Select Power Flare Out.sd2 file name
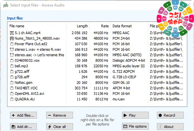 31,44
